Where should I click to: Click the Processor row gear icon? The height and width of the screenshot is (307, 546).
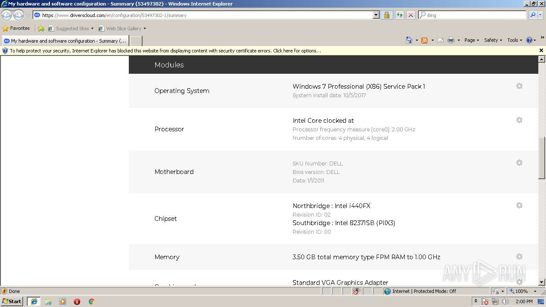(x=519, y=120)
